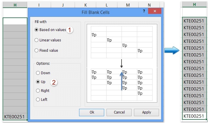Pick the Down fill direction
Viewport: 208px width, 123px height.
coord(38,73)
